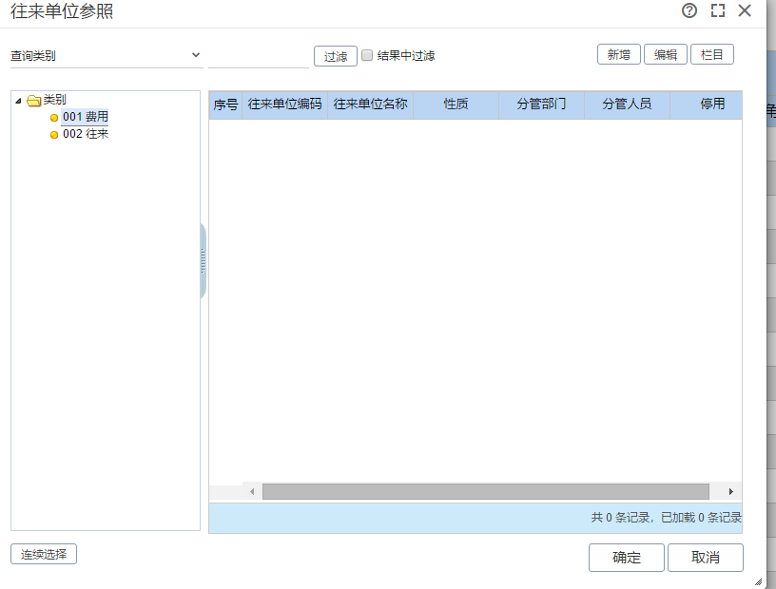Click the 连续选择 button
776x589 pixels.
[44, 554]
